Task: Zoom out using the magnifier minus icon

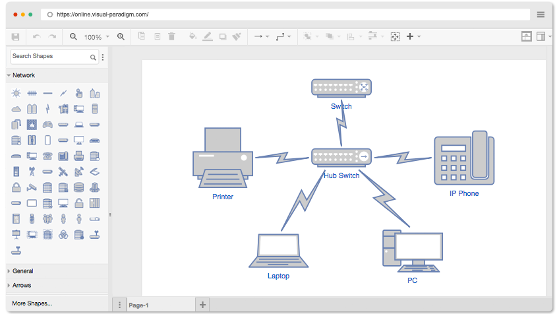Action: [x=73, y=37]
